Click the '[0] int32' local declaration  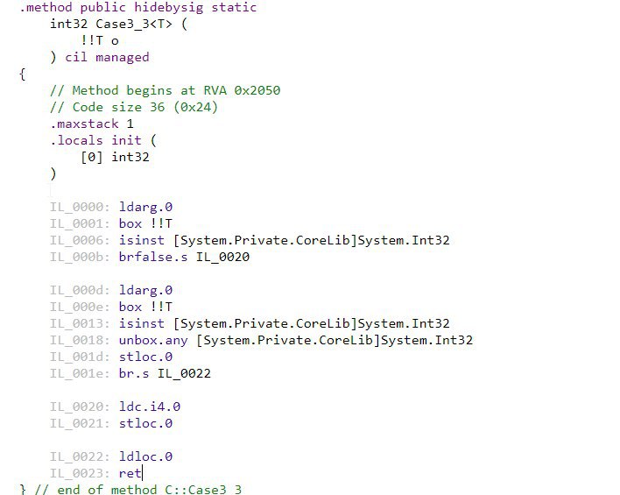115,157
